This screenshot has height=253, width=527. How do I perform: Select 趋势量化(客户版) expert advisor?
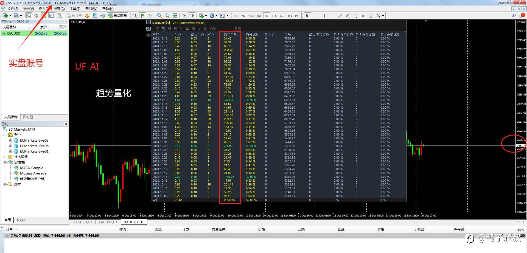click(x=32, y=179)
